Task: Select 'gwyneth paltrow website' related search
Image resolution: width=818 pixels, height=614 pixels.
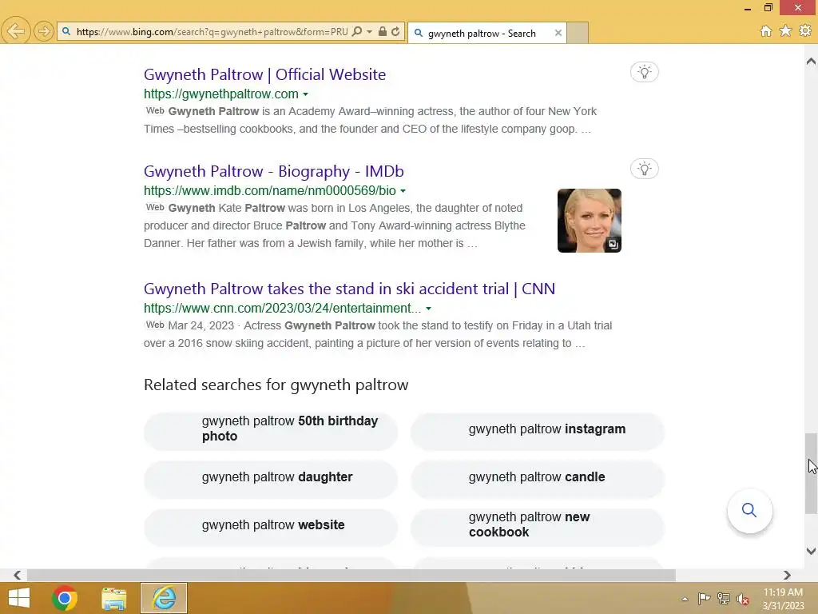Action: tap(271, 528)
